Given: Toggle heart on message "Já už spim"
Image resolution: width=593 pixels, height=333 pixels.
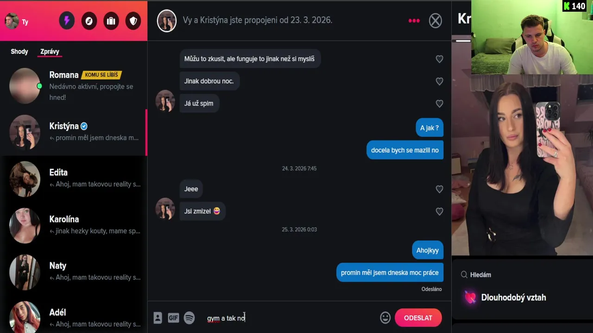Looking at the screenshot, I should [439, 104].
